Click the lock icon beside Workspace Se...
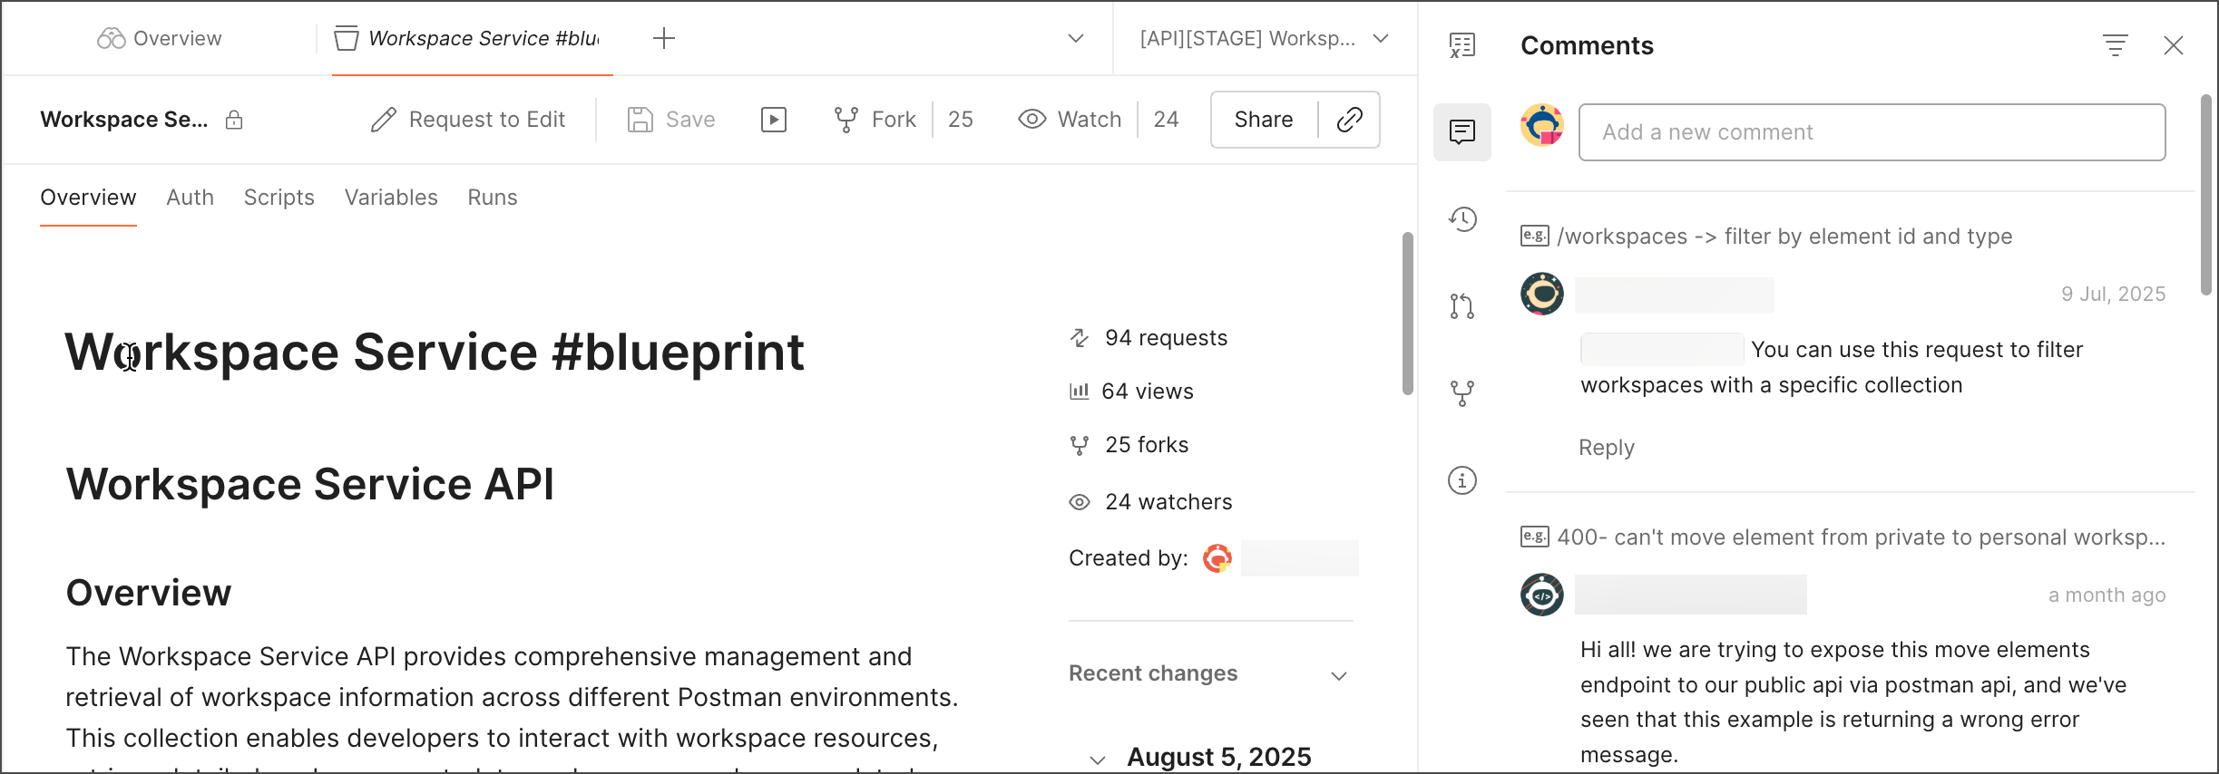Screen dimensions: 2219x774 coord(234,120)
